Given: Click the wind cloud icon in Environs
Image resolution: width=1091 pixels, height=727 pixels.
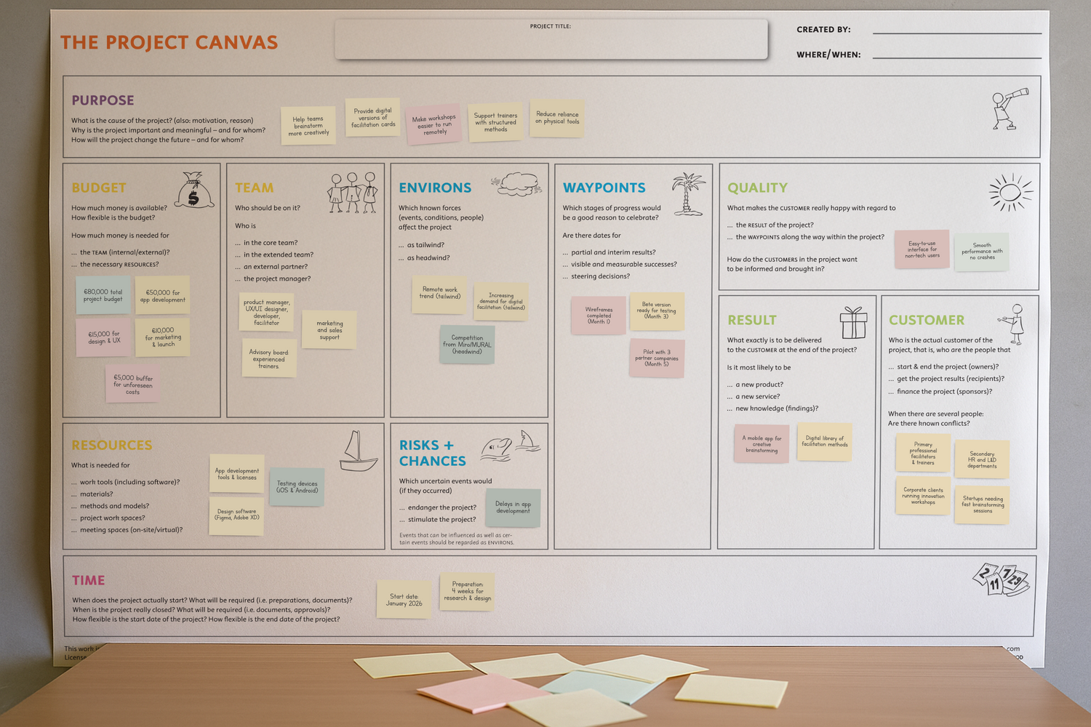Looking at the screenshot, I should 517,184.
